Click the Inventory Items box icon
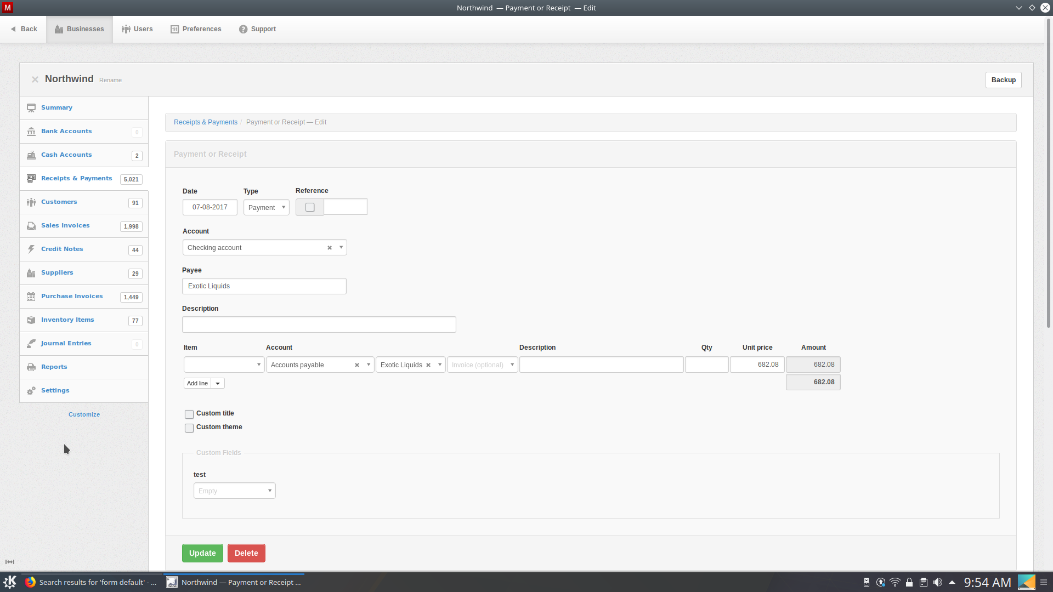Screen dimensions: 1053x592 point(31,320)
